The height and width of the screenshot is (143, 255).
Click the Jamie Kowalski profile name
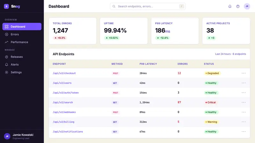pos(23,135)
